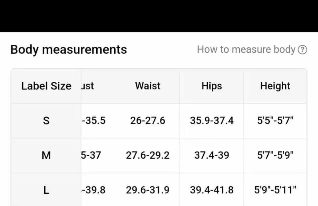
Task: Click the question mark help icon
Action: [x=302, y=50]
